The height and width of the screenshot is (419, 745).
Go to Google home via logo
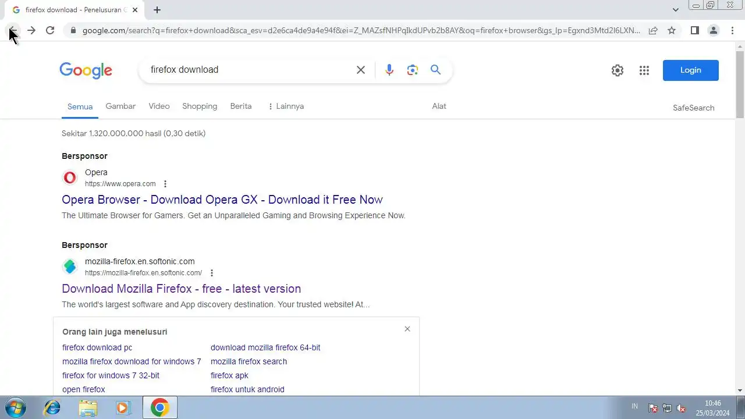click(x=86, y=70)
